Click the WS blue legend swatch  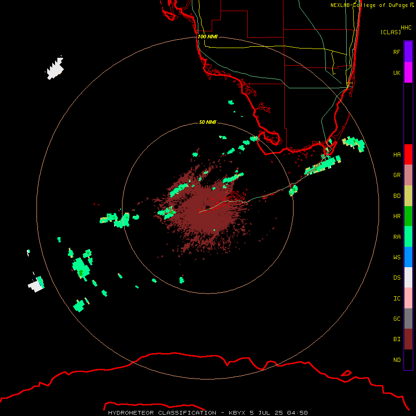tap(408, 257)
